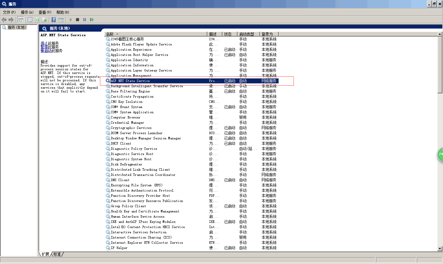This screenshot has height=264, width=443.
Task: Restart the service with the restart icon
Action: 92,20
